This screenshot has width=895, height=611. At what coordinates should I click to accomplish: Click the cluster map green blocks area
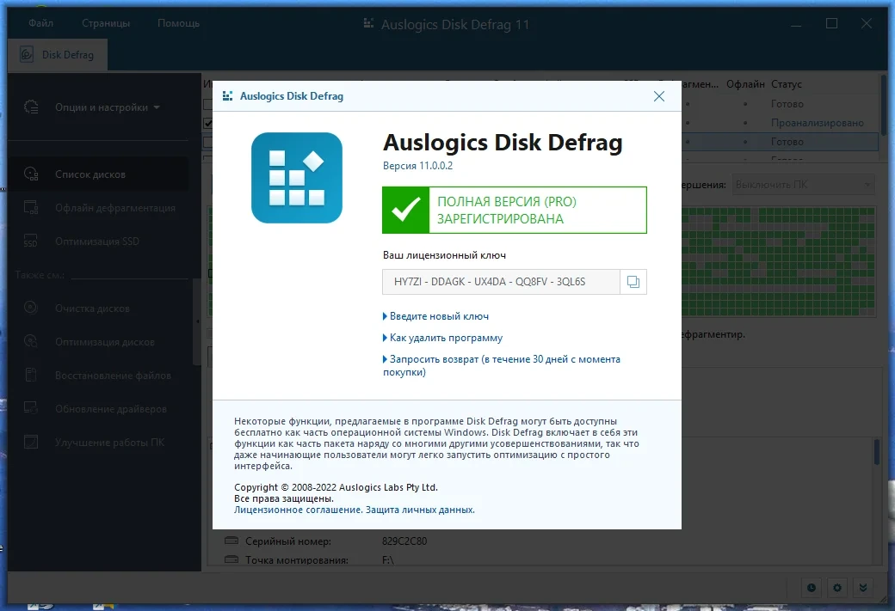[x=778, y=261]
